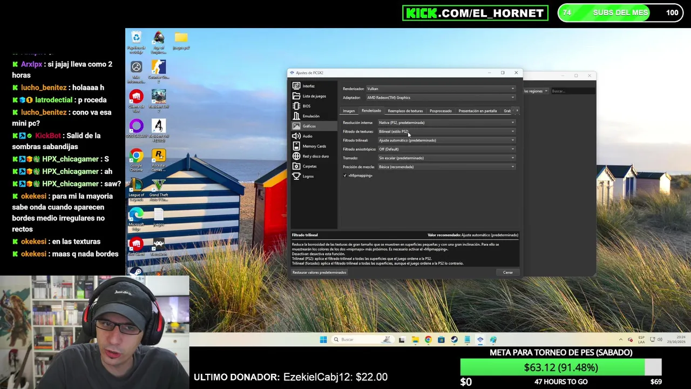Viewport: 691px width, 389px height.
Task: Select the Age of Empires desktop shortcut
Action: [158, 42]
